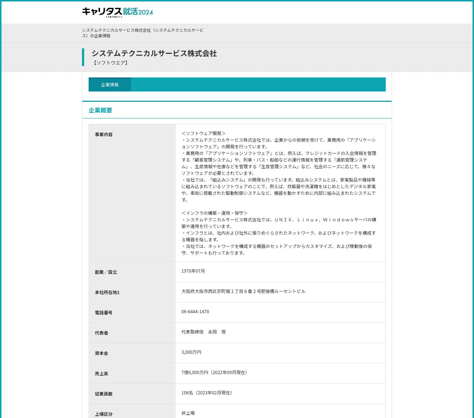The width and height of the screenshot is (474, 418).
Task: Click the 上場区分 row label
Action: [x=104, y=414]
